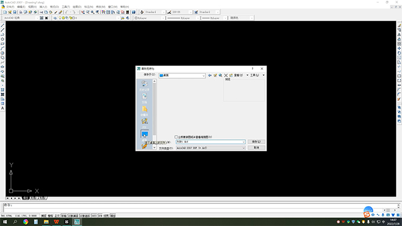The image size is (402, 226).
Task: Click the 取消 cancel button
Action: tap(256, 148)
